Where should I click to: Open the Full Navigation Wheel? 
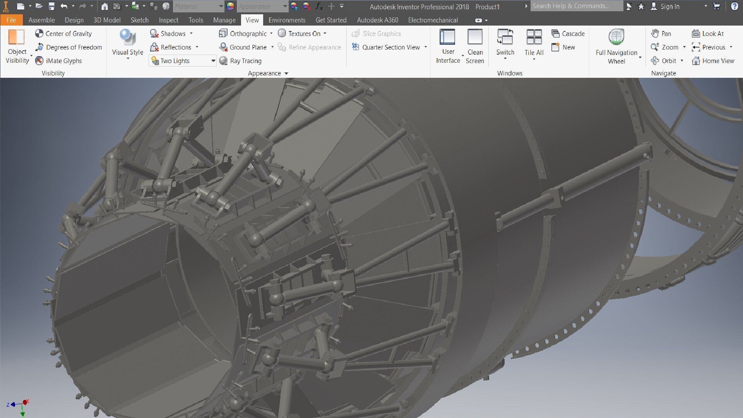point(616,46)
